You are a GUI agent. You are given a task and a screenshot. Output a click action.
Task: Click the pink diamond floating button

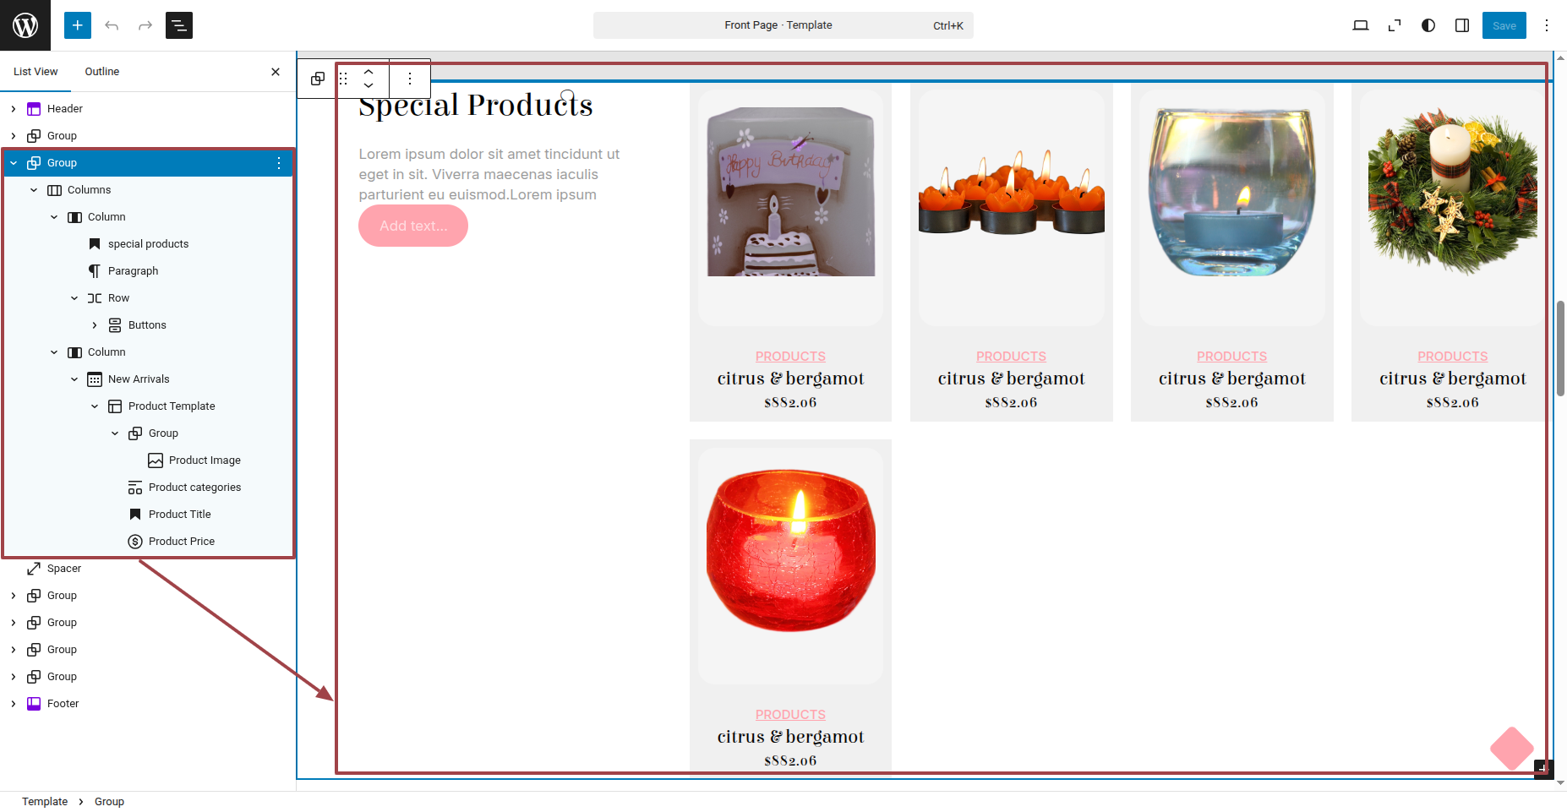[x=1512, y=749]
